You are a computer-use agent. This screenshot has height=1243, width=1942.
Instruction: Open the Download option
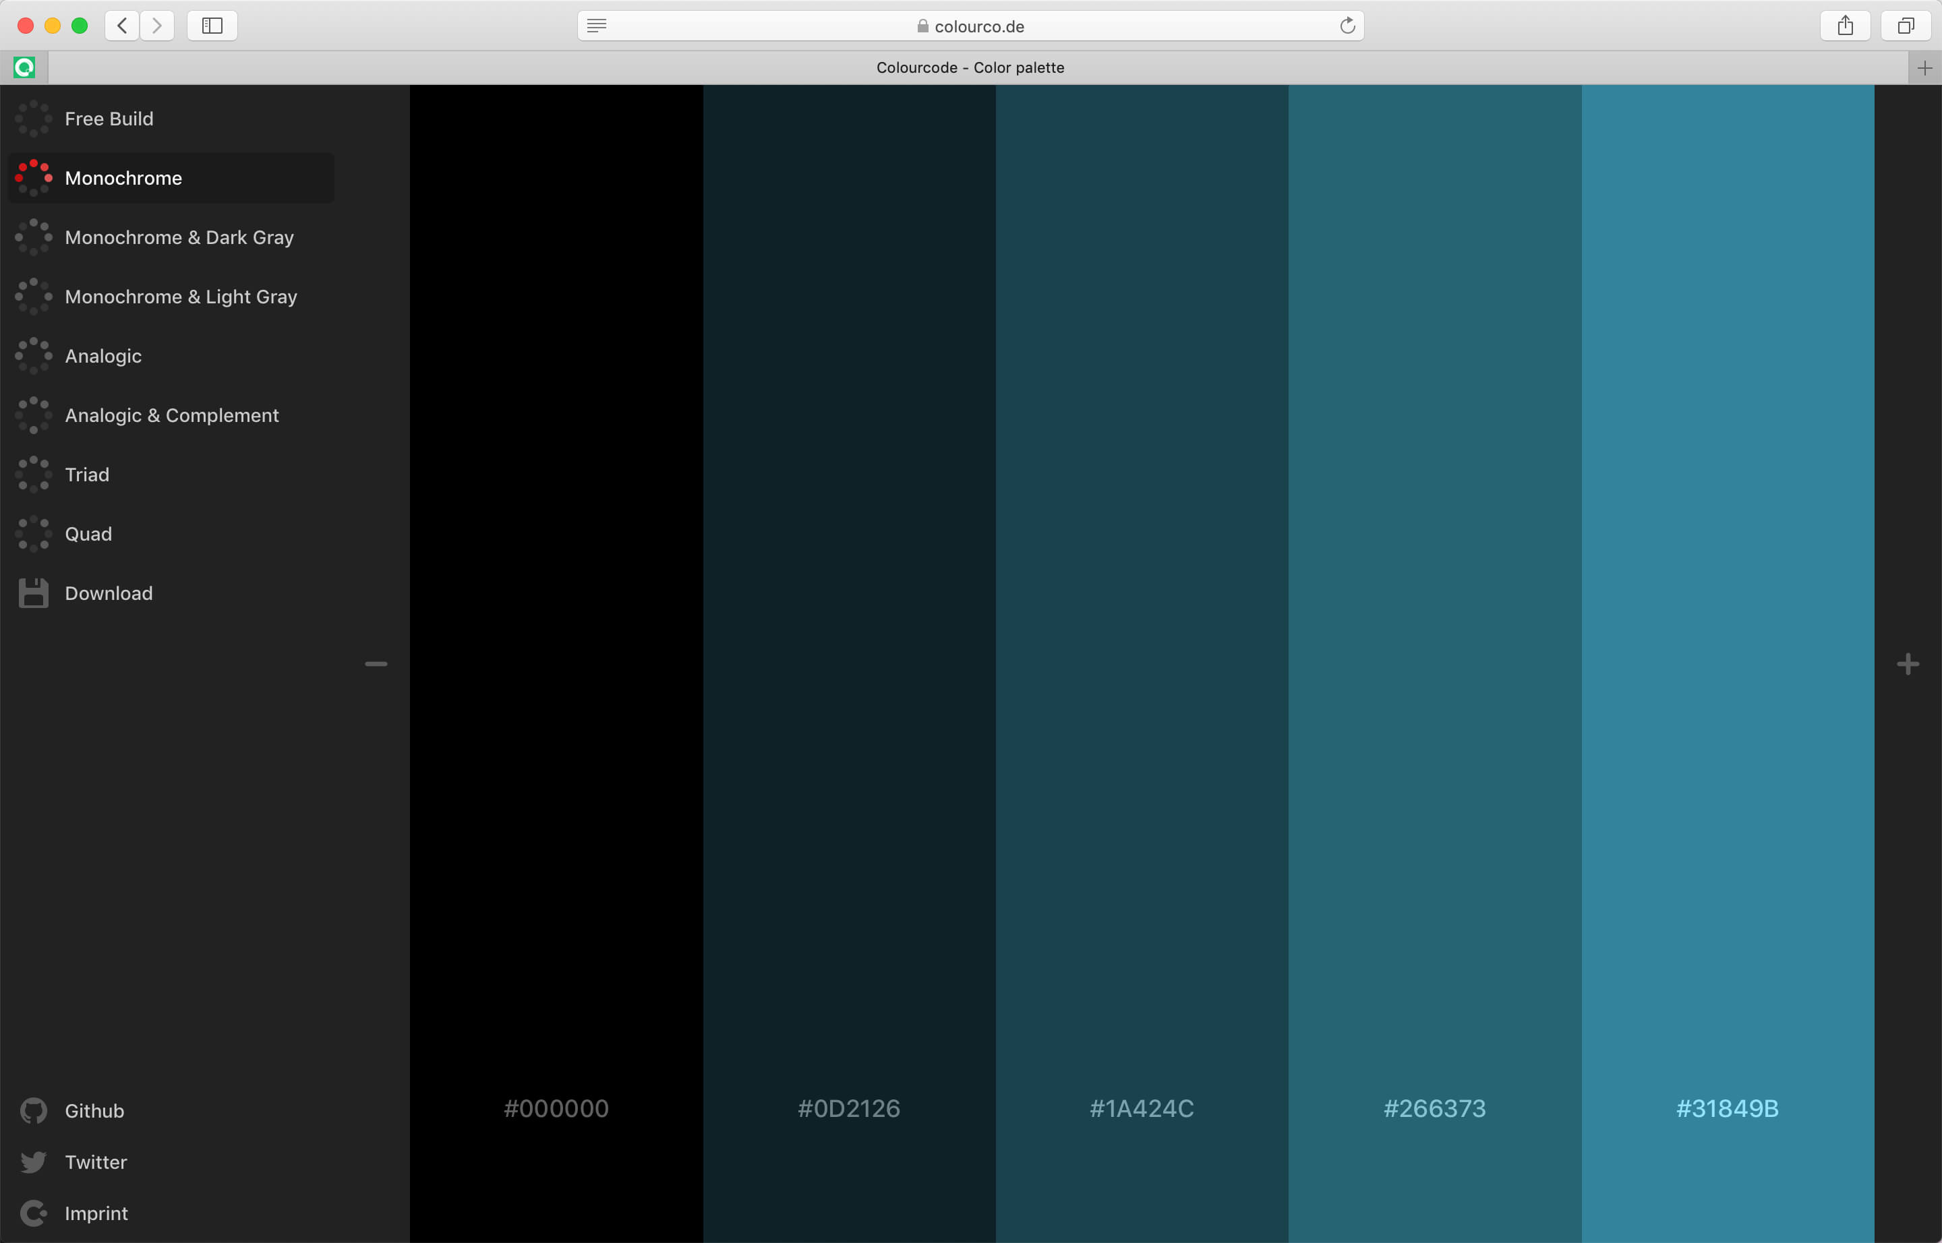109,593
